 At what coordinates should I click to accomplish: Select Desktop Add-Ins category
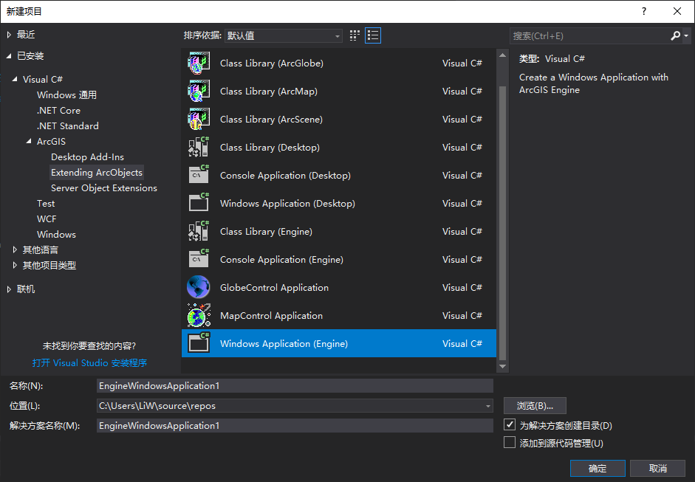click(87, 156)
